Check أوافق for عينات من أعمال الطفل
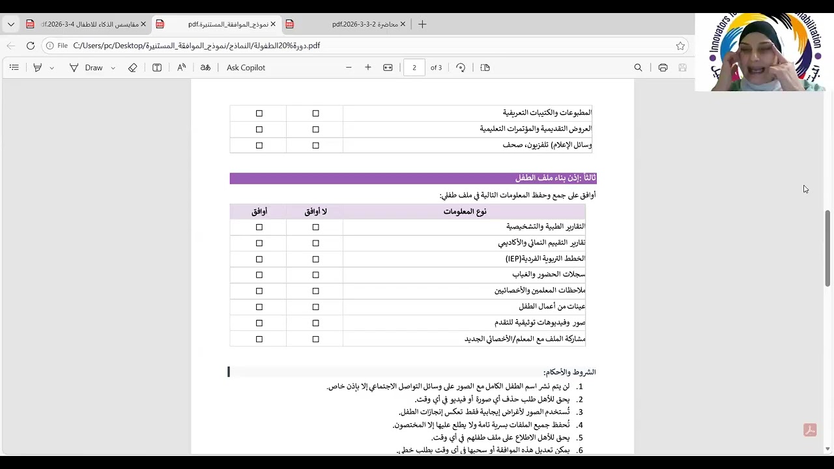 [259, 307]
